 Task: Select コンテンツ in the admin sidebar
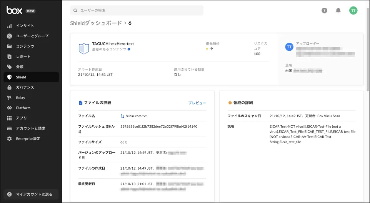(x=25, y=46)
